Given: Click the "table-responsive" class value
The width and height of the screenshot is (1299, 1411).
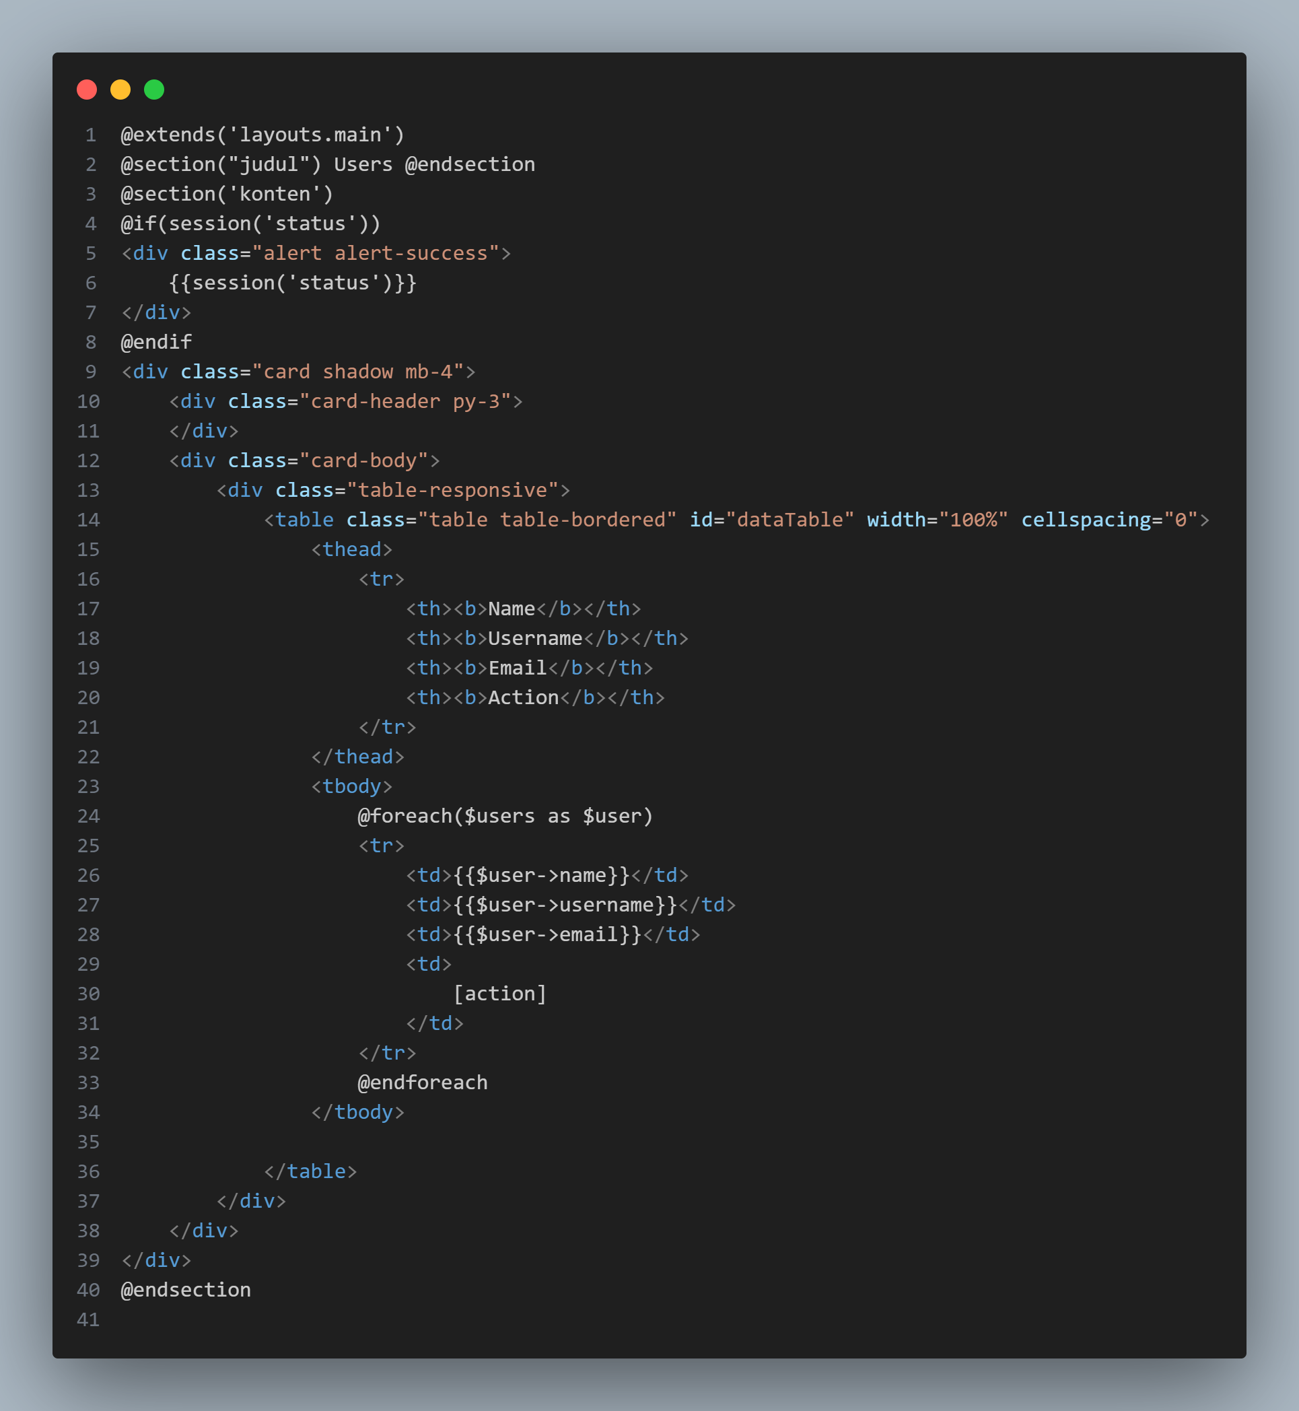Looking at the screenshot, I should tap(453, 491).
